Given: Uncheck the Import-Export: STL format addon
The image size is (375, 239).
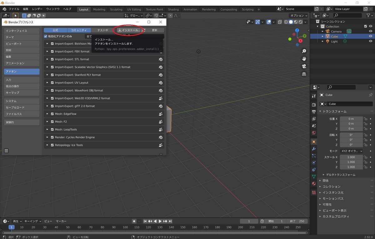Looking at the screenshot, I should (52, 59).
